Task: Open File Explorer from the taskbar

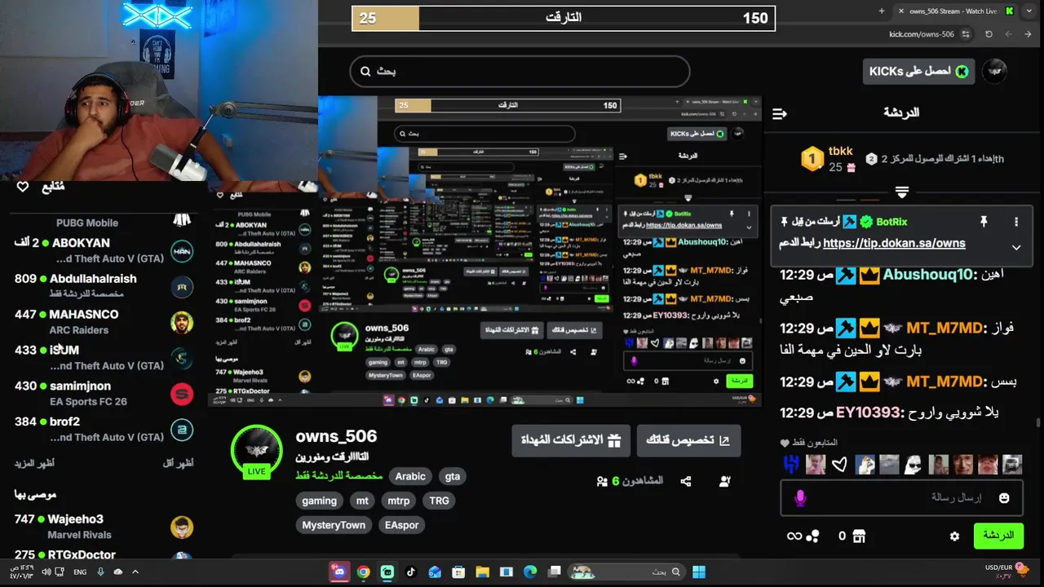Action: [x=482, y=572]
